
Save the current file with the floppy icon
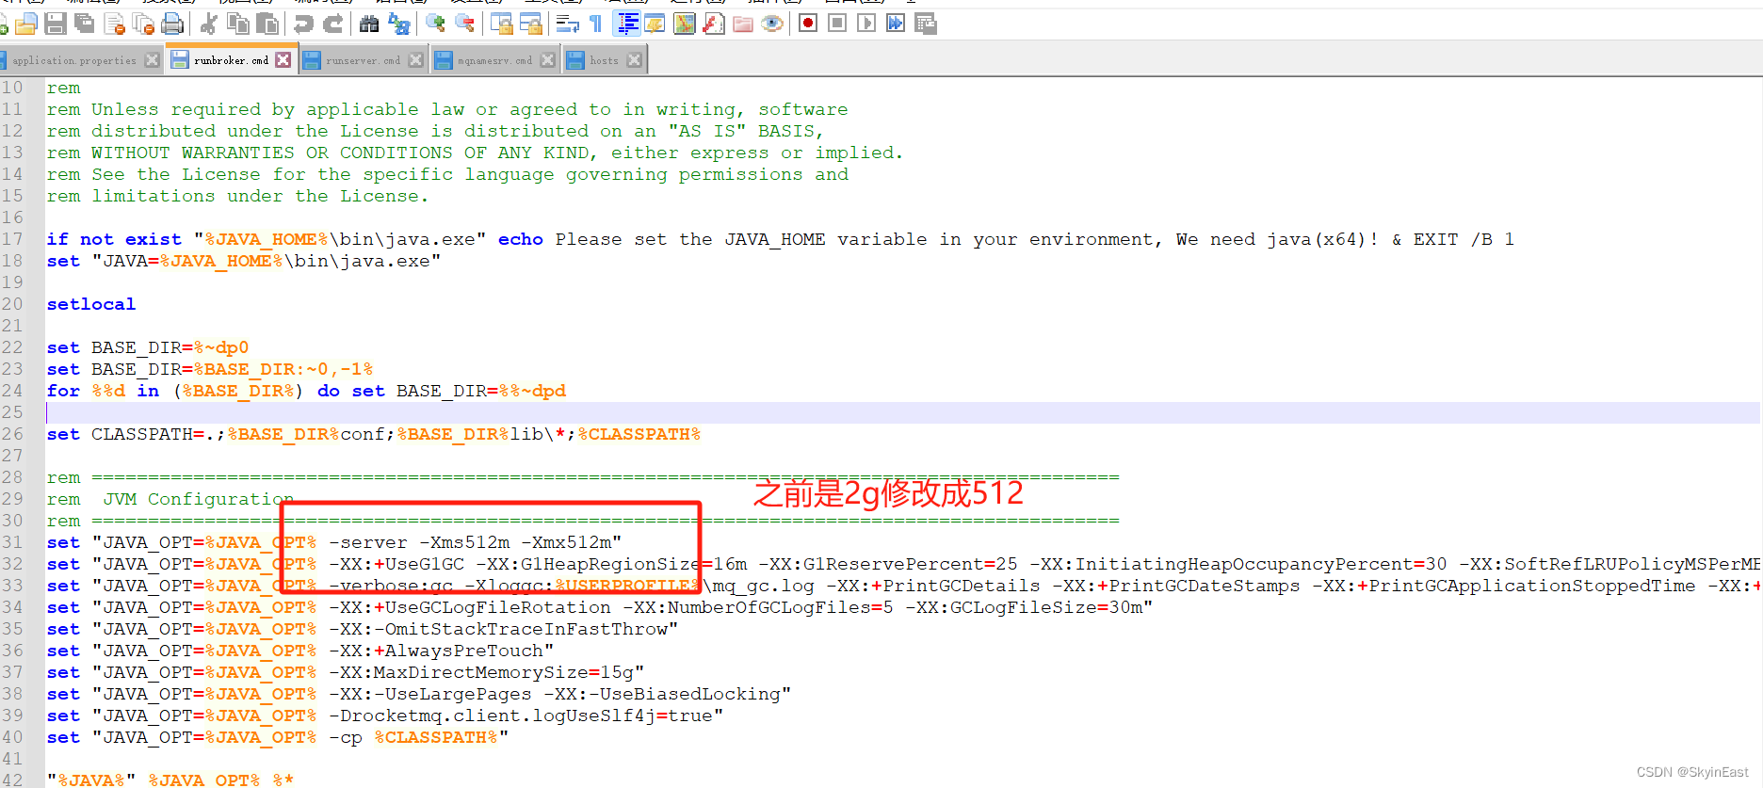pyautogui.click(x=56, y=24)
